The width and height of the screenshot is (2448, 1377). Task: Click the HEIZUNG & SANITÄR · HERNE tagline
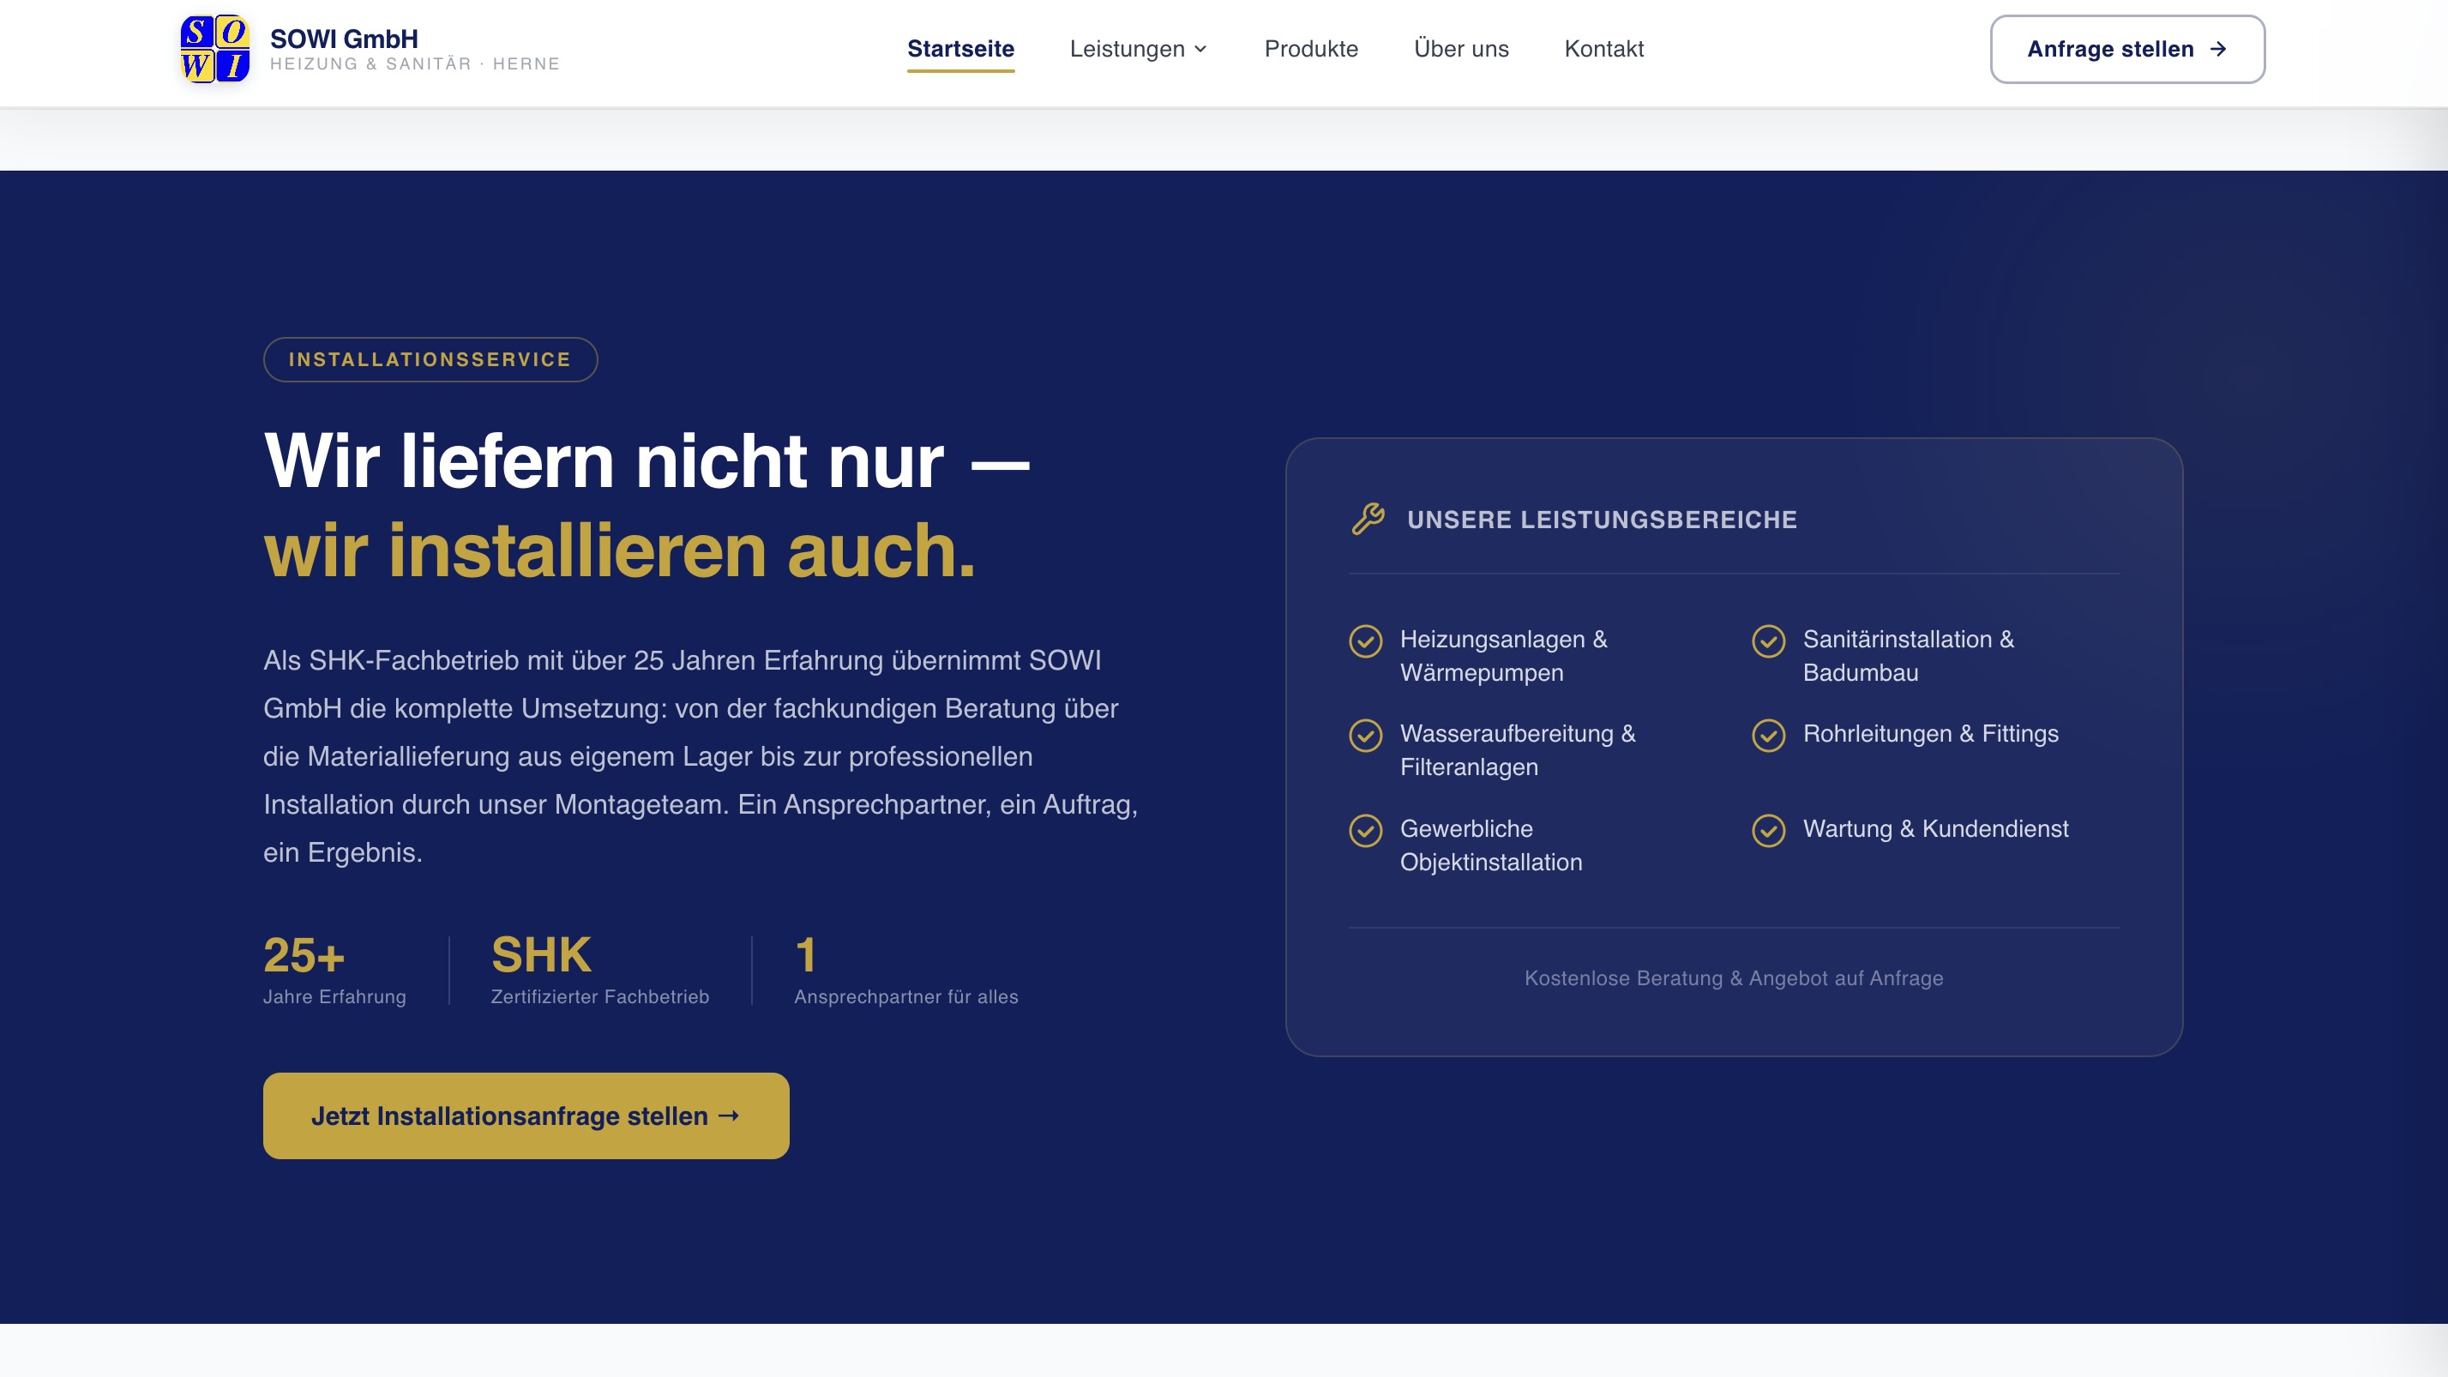414,63
